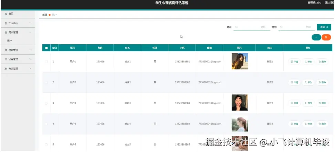Click 用户 in the breadcrumb
This screenshot has width=335, height=152.
tap(54, 15)
